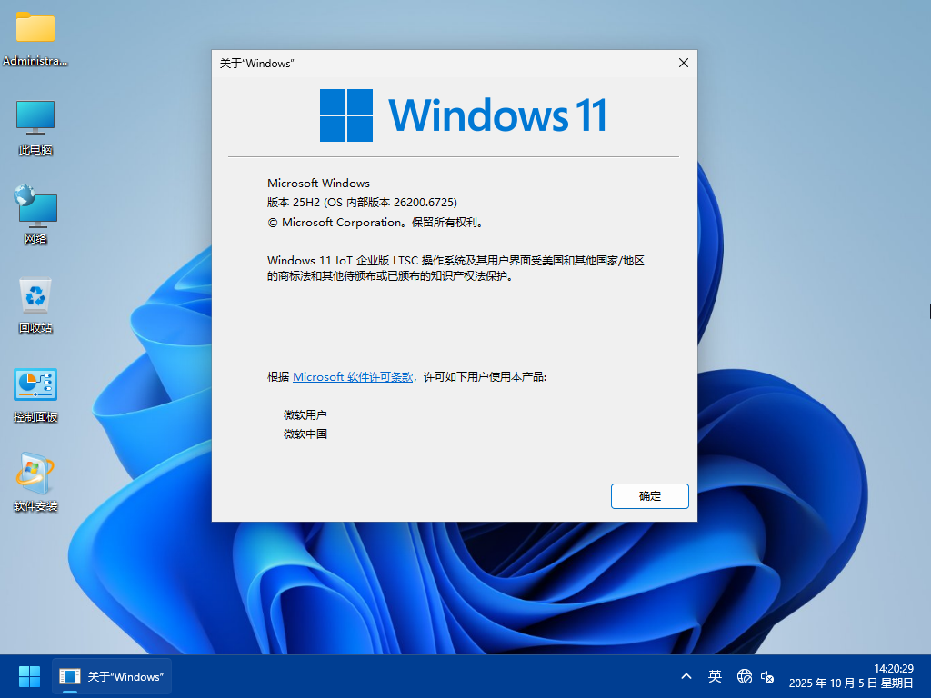This screenshot has width=931, height=698.
Task: Click the 关于"Windows" dialog title bar
Action: pos(436,63)
